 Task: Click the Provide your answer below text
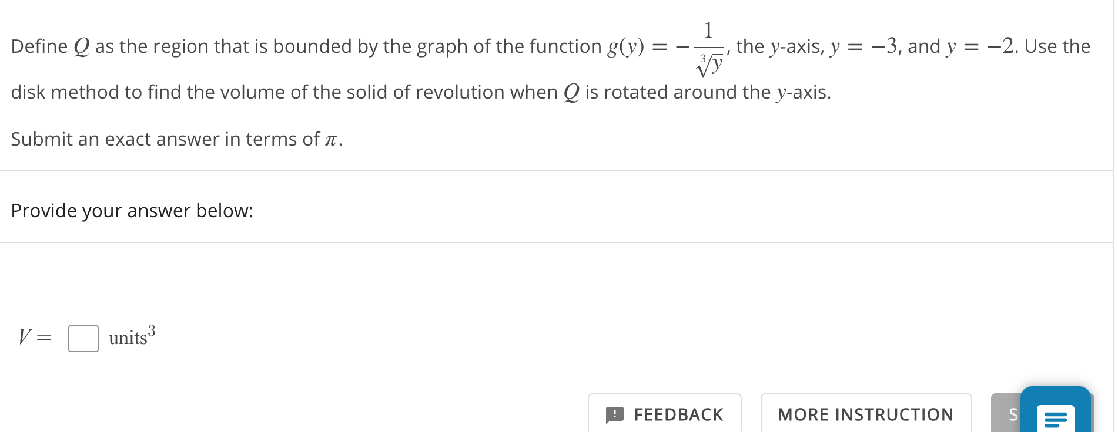click(132, 211)
